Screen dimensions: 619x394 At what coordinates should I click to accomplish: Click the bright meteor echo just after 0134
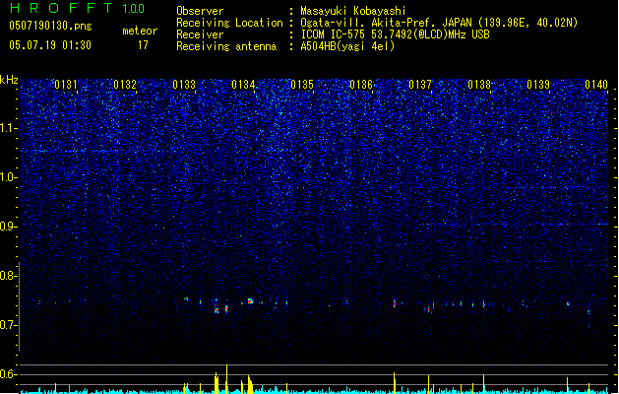[250, 301]
